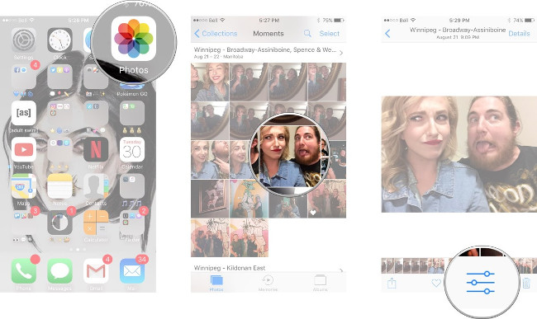537x319 pixels.
Task: Expand the Winnipeg Broadway-Assiniboine moment chevron
Action: tap(341, 53)
